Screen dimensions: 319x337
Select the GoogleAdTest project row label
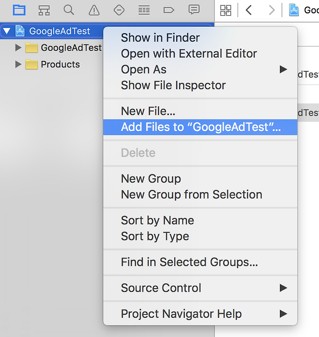point(59,31)
